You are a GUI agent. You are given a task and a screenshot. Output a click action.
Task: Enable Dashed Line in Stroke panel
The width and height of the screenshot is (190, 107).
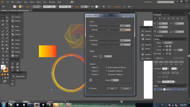pos(154,58)
